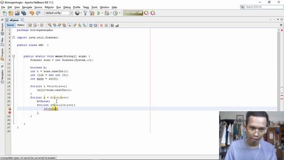This screenshot has height=160, width=284.
Task: Open the Navigate menu
Action: 27,7
